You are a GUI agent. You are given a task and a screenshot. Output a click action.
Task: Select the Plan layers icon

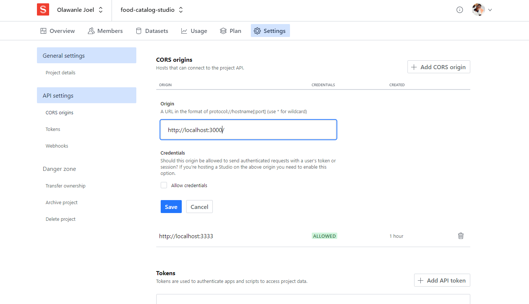click(x=223, y=31)
